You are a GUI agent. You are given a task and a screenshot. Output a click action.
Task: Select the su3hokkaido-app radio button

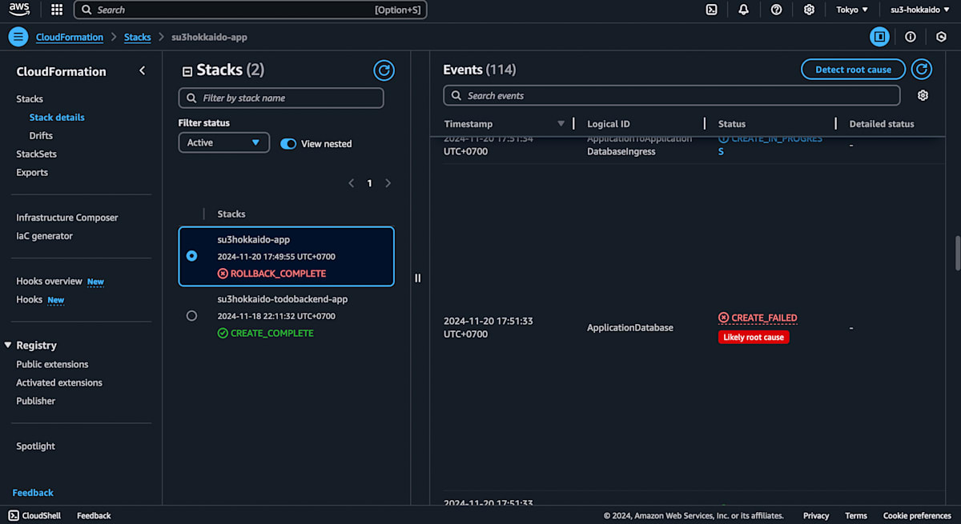191,256
